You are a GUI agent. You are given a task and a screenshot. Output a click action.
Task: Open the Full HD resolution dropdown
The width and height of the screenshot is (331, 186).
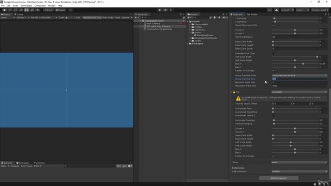click(44, 18)
